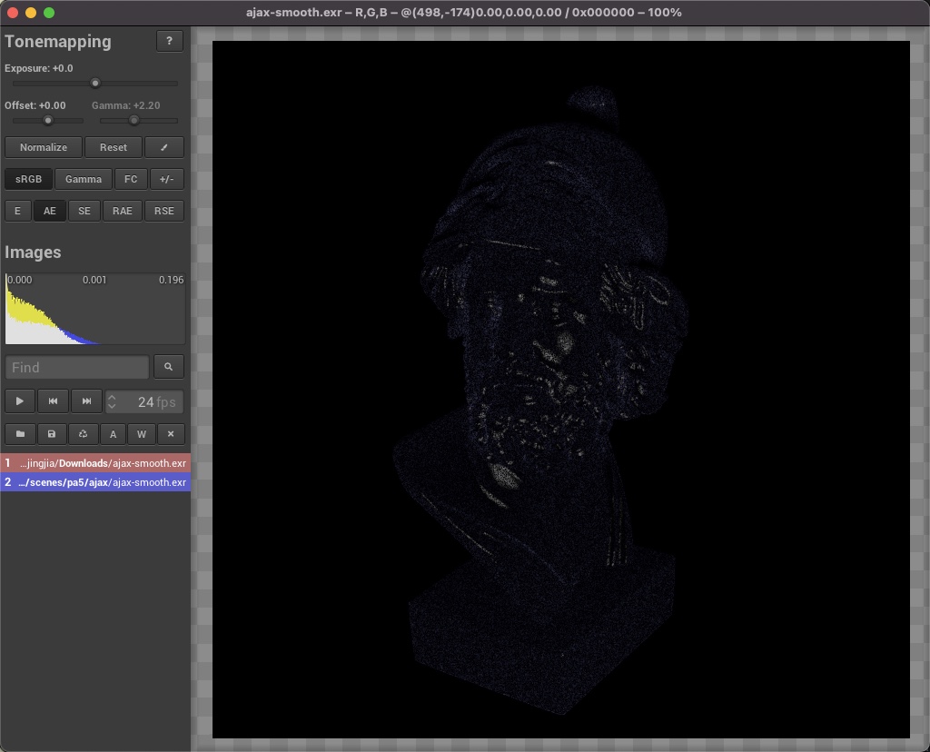Screen dimensions: 930x752
Task: Open the help dialog with the question mark button
Action: [170, 41]
